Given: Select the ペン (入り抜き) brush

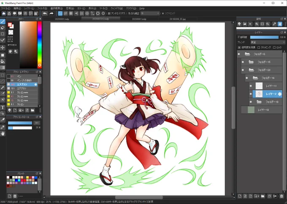Looking at the screenshot, I should pyautogui.click(x=22, y=80).
